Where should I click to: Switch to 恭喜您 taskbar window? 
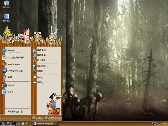point(44,123)
